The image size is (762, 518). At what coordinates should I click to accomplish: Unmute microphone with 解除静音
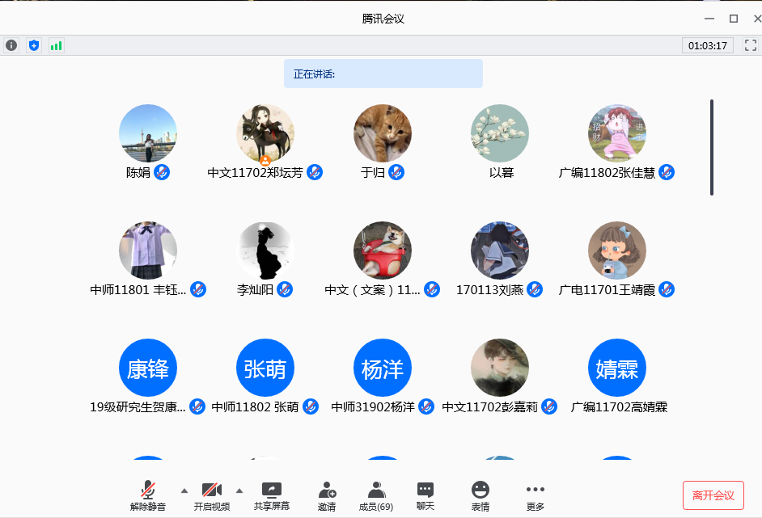[148, 495]
